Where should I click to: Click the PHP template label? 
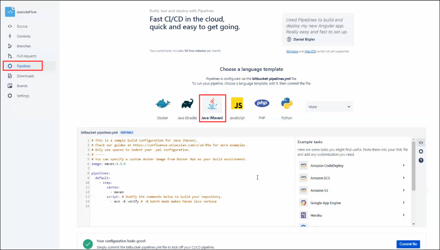click(x=262, y=118)
